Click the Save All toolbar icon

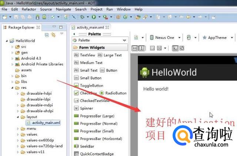click(x=23, y=17)
